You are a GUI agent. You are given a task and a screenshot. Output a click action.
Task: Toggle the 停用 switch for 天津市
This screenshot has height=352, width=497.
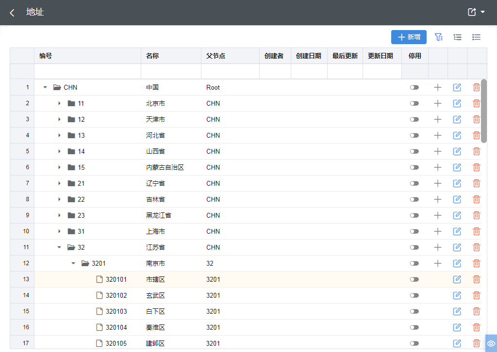click(x=414, y=119)
